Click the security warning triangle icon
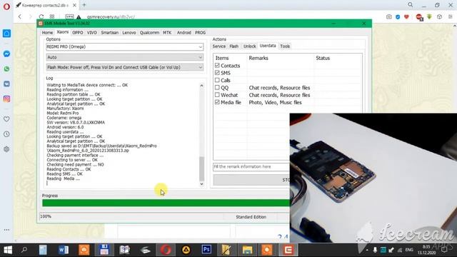 click(x=79, y=17)
